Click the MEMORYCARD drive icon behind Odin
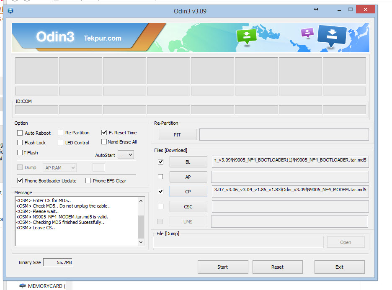 (23, 286)
